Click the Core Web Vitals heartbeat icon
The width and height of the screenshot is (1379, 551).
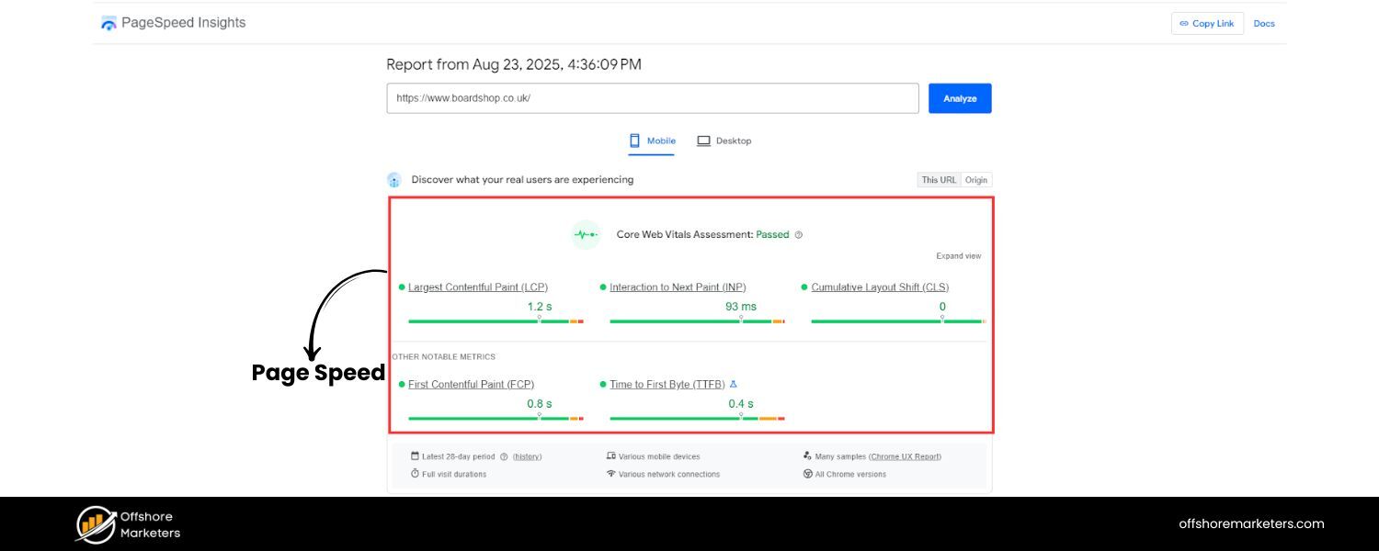coord(586,234)
